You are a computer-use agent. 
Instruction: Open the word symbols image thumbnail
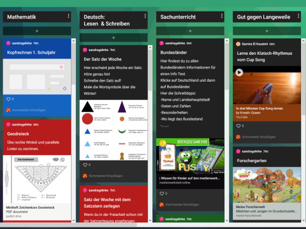pyautogui.click(x=114, y=130)
